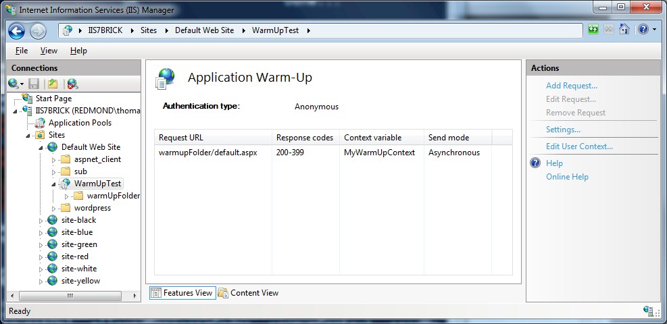
Task: Open the Settings link in Actions
Action: coord(563,130)
